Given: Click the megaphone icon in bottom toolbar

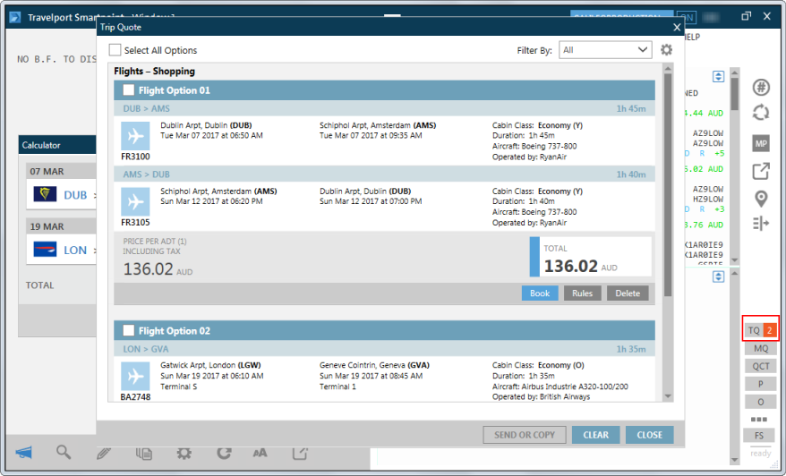Looking at the screenshot, I should tap(23, 453).
